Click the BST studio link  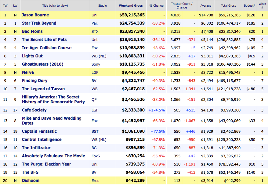click(95, 132)
